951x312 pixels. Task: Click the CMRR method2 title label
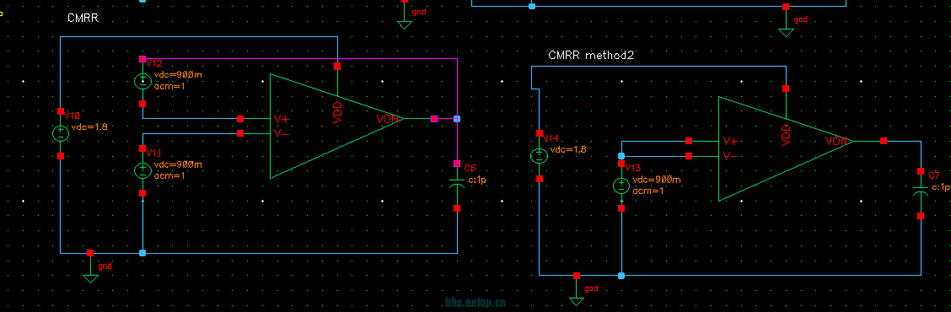pos(591,56)
